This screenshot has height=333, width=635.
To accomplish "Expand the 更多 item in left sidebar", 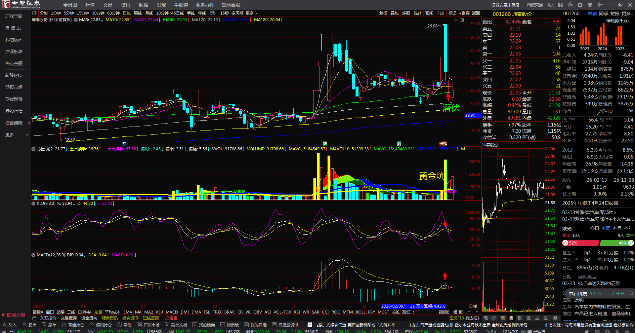I will click(17, 135).
